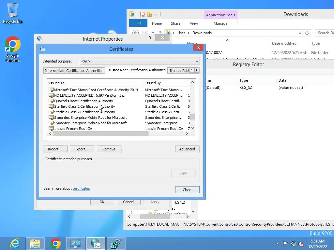This screenshot has width=334, height=250.
Task: Show hidden tray icons arrow
Action: point(277,244)
